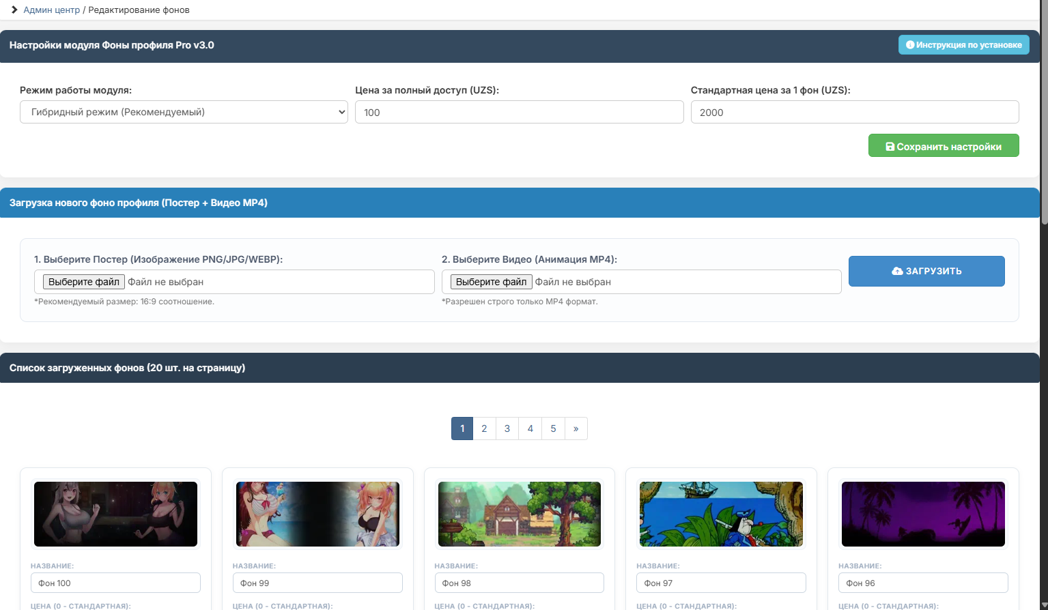
Task: Click the name field containing Фон 100
Action: (115, 583)
